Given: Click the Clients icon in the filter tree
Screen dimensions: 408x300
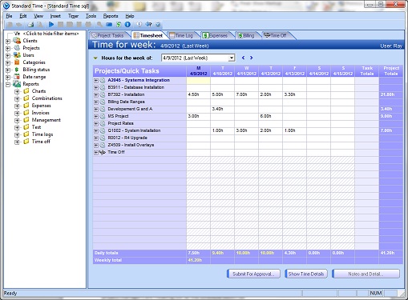Looking at the screenshot, I should click(x=17, y=41).
